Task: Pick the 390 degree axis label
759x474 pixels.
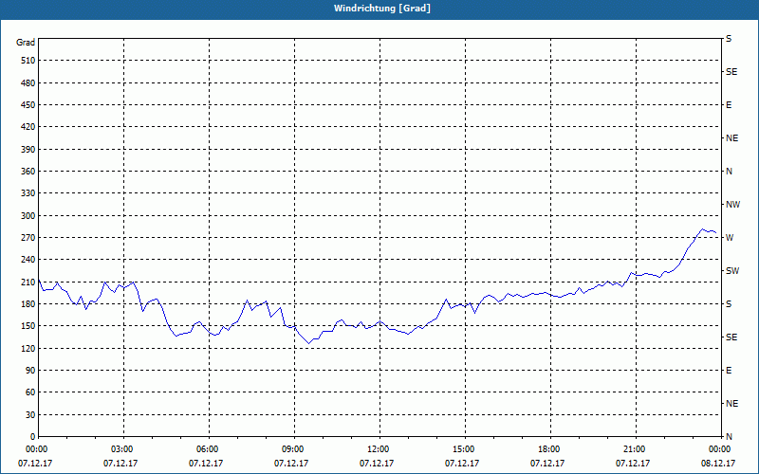Action: (x=28, y=150)
